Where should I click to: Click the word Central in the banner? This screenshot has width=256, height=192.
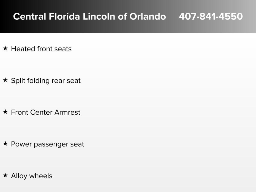point(29,16)
